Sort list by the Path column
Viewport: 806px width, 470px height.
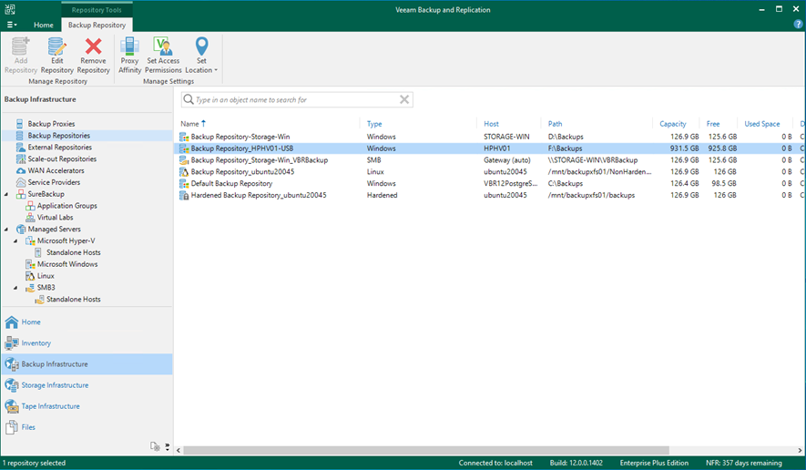555,124
